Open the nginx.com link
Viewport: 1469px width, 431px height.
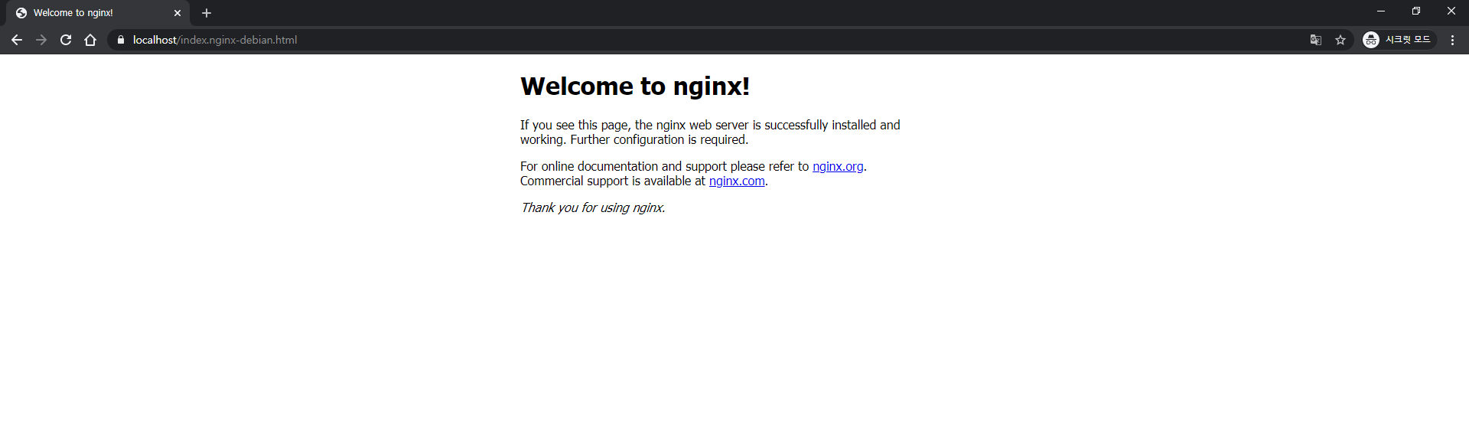pyautogui.click(x=737, y=181)
